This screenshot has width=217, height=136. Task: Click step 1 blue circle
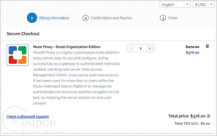[32, 18]
